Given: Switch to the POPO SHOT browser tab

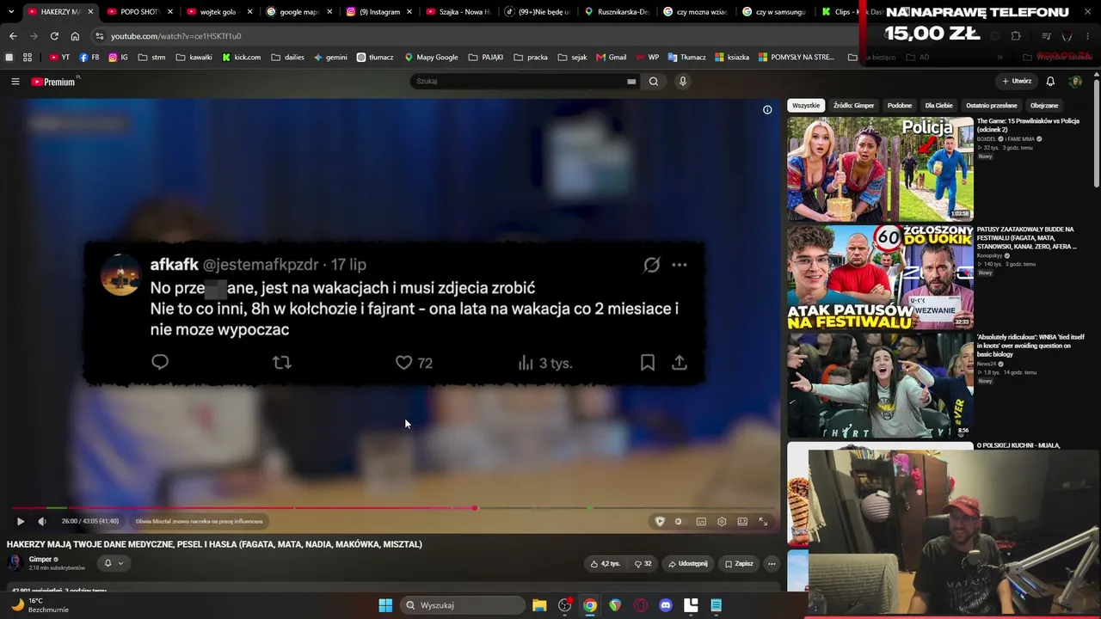Looking at the screenshot, I should point(139,12).
